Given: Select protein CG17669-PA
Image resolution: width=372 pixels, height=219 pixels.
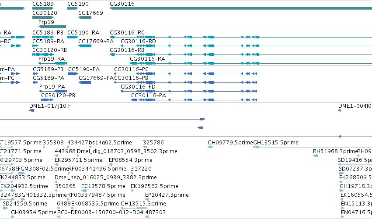Looking at the screenshot, I should pyautogui.click(x=96, y=78).
